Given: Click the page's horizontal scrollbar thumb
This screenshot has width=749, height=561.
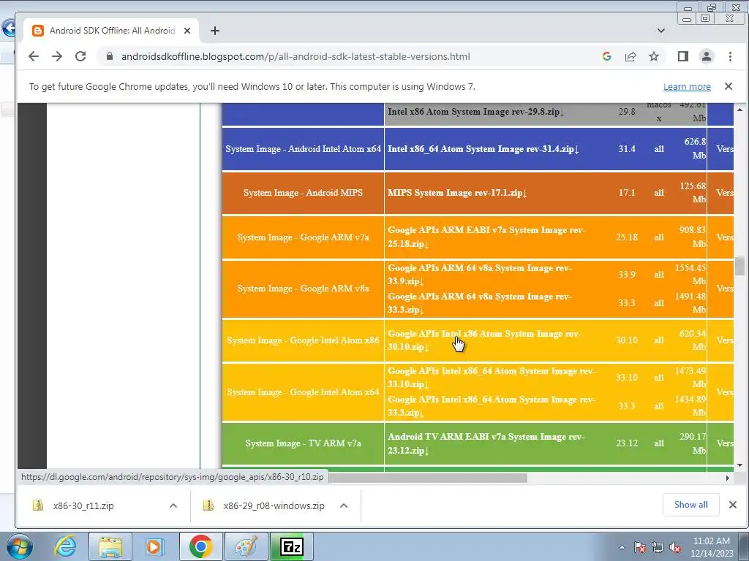Looking at the screenshot, I should (x=428, y=478).
